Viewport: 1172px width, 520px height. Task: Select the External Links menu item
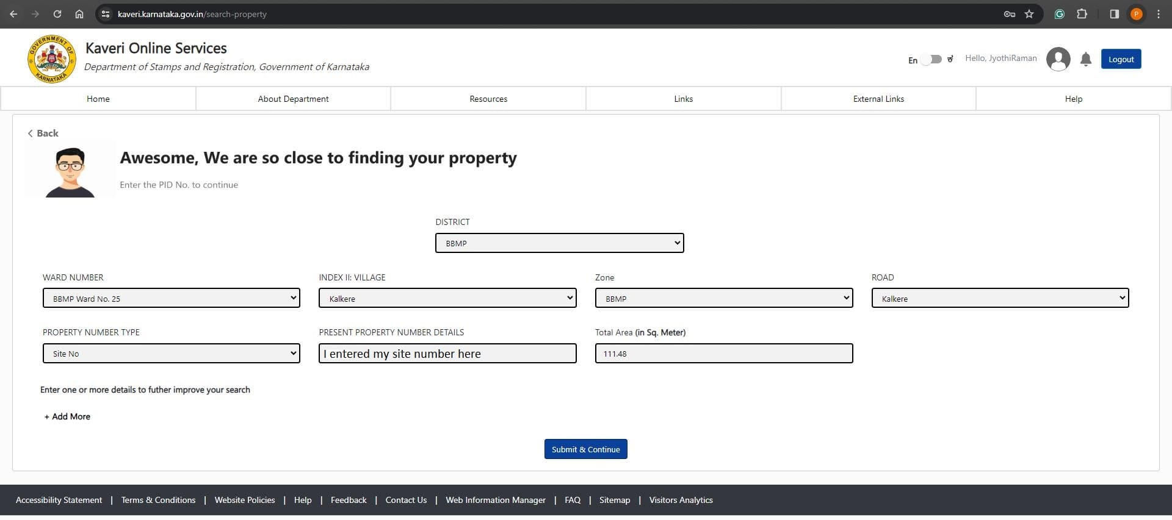pos(878,99)
